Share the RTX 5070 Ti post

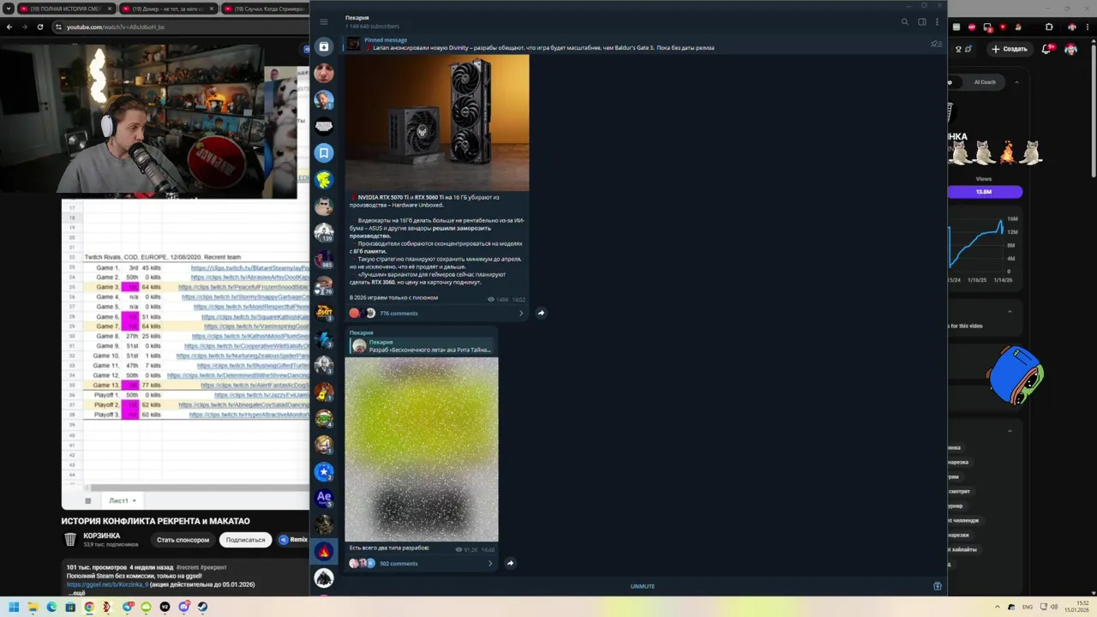pyautogui.click(x=541, y=313)
